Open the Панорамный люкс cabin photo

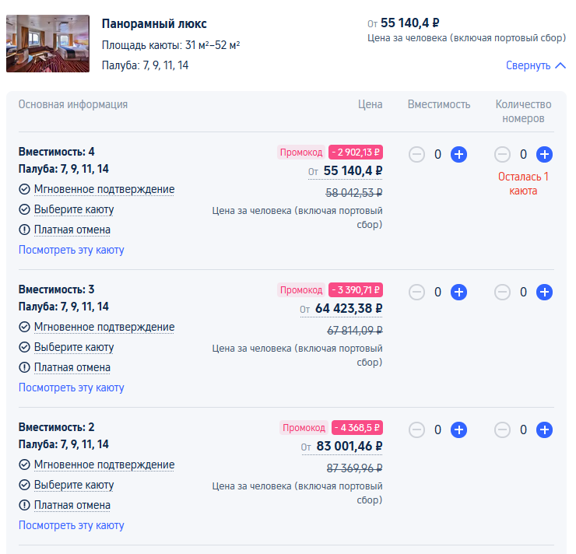point(47,44)
